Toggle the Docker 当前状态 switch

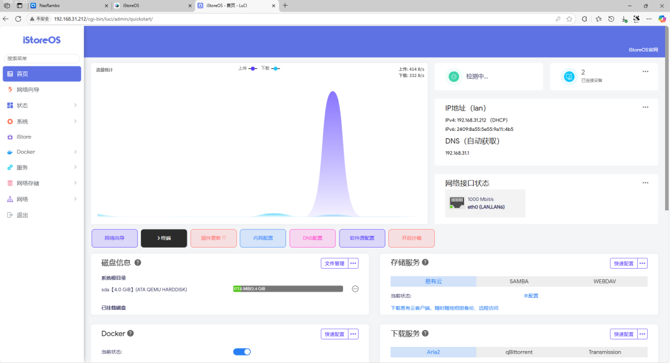point(242,352)
